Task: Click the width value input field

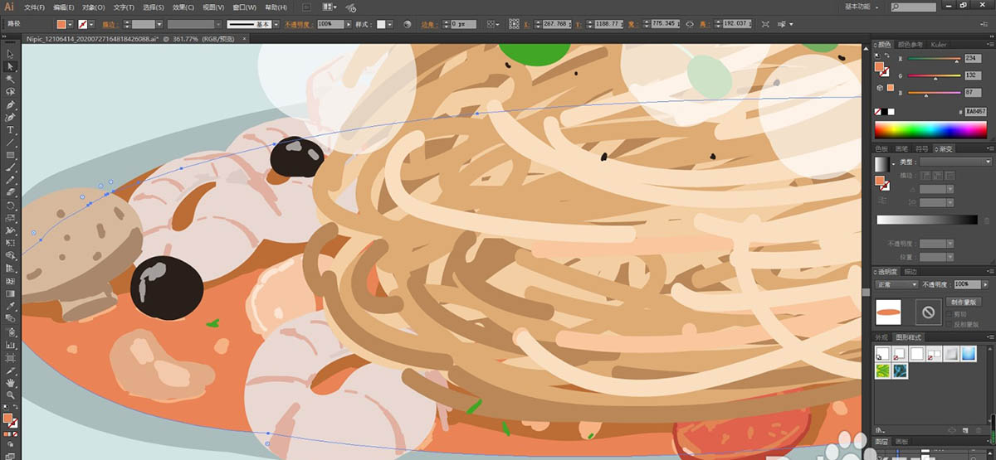Action: click(667, 24)
